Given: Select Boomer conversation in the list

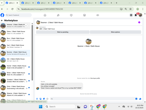Looking at the screenshot, I should point(15,53).
